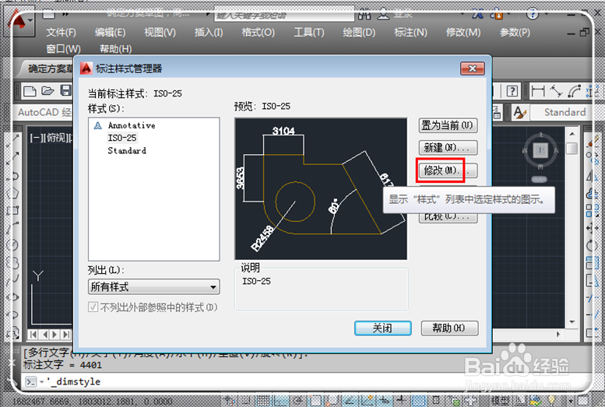Viewport: 605px width, 407px height.
Task: Jump to last layout tab arrow
Action: (66, 334)
